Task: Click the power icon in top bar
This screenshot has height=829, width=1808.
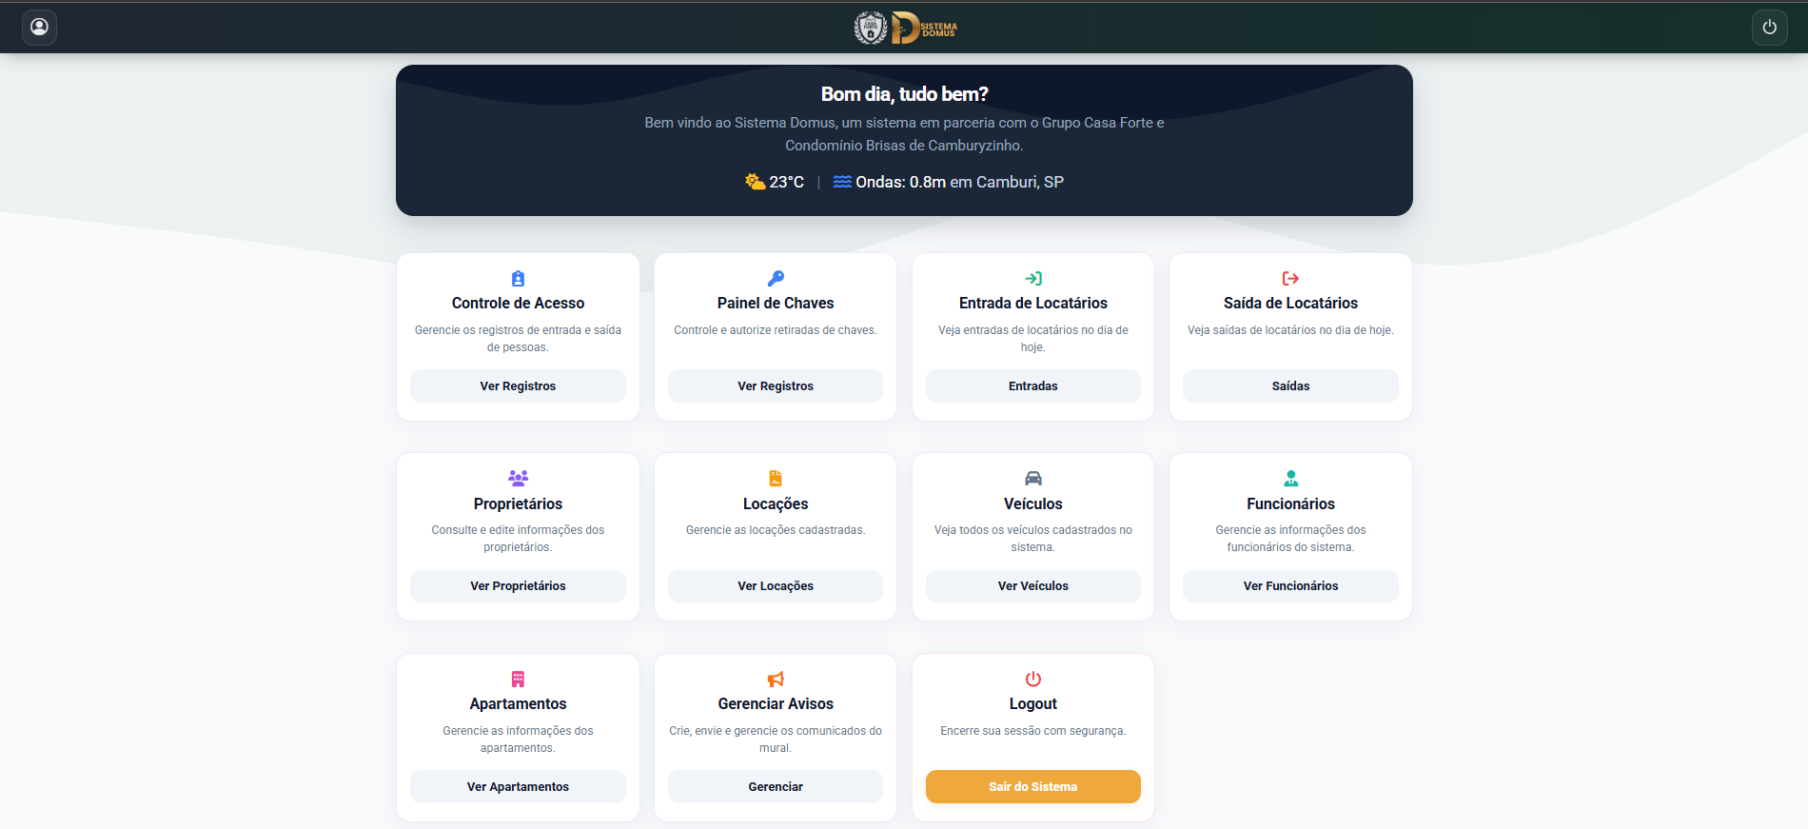Action: click(x=1769, y=27)
